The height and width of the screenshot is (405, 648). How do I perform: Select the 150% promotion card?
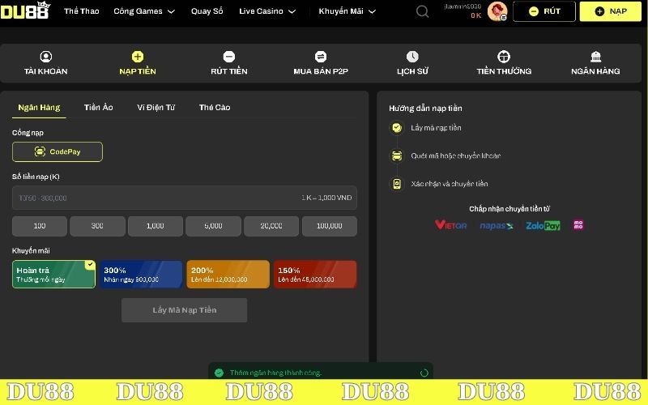(x=315, y=275)
